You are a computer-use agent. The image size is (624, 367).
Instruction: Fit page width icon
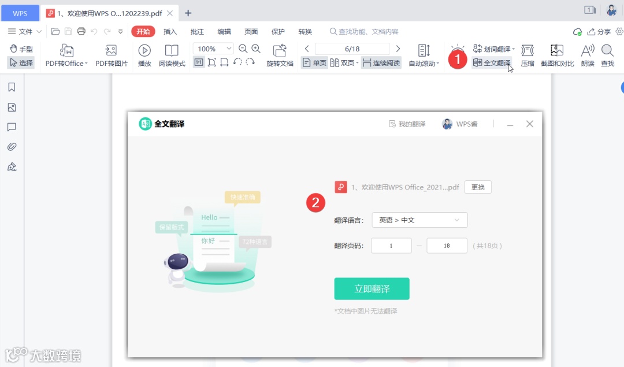[224, 62]
